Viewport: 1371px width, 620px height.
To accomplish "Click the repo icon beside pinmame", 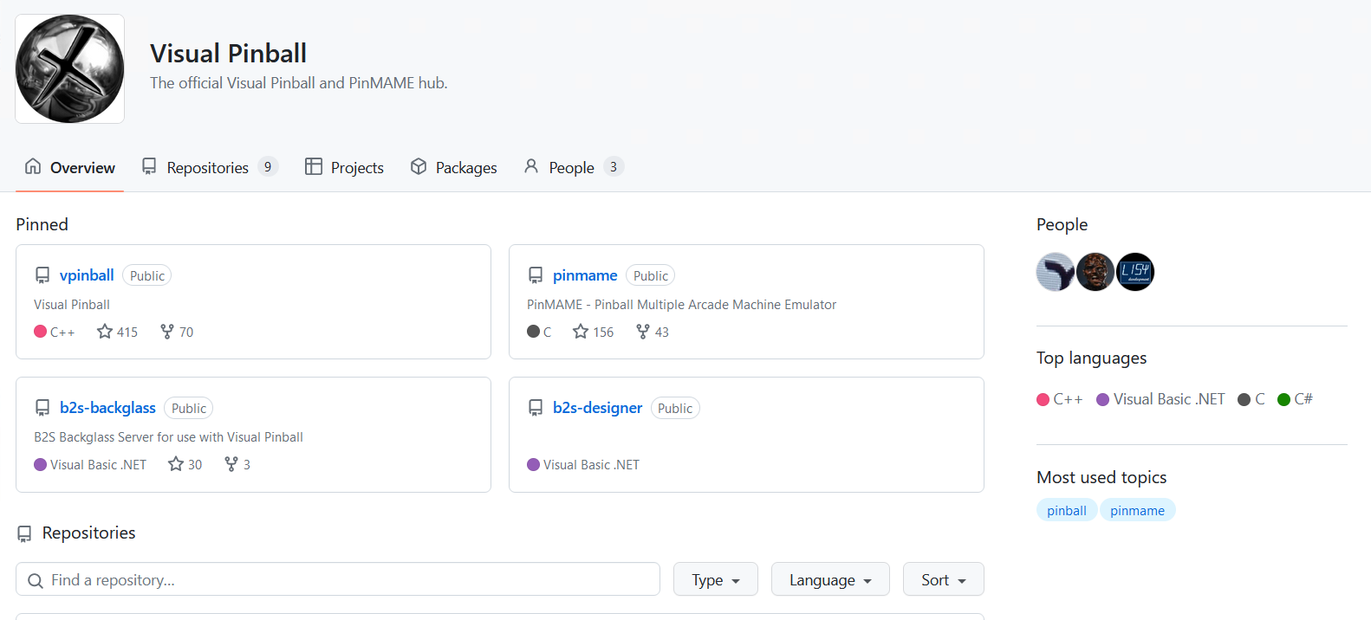I will point(536,275).
